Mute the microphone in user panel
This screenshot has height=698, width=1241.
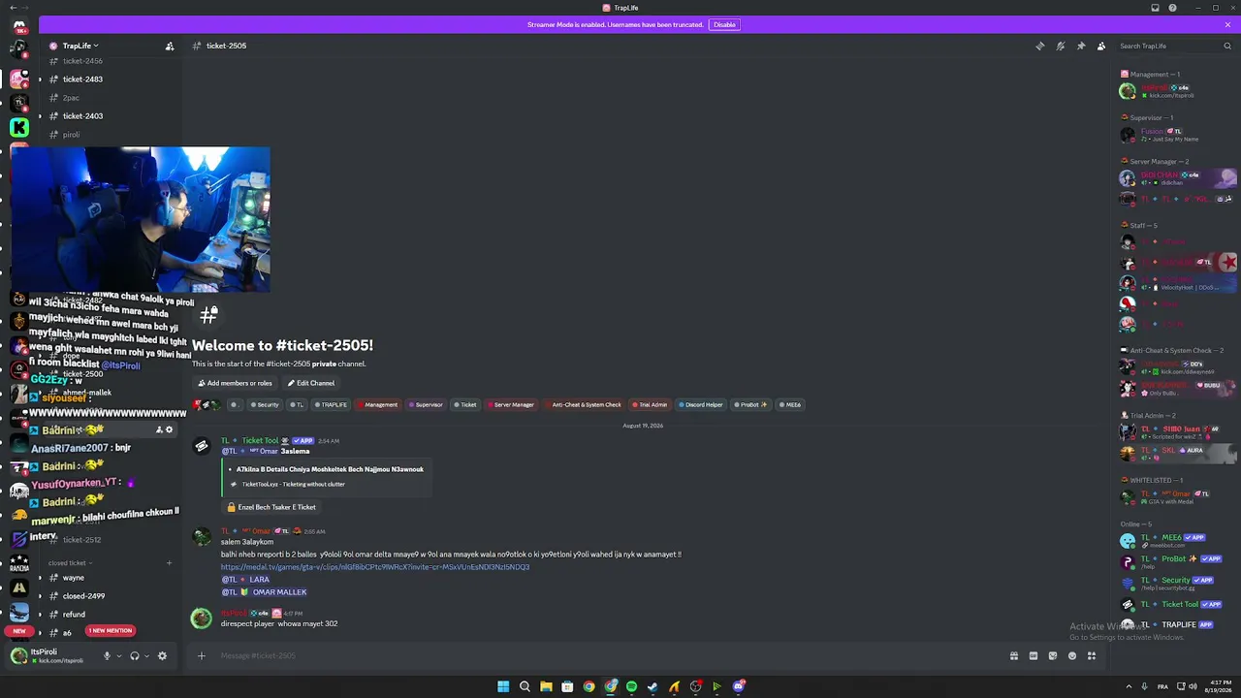[x=107, y=656]
